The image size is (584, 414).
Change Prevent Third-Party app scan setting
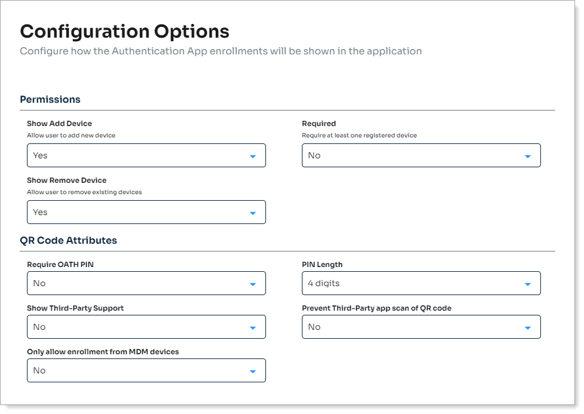421,327
